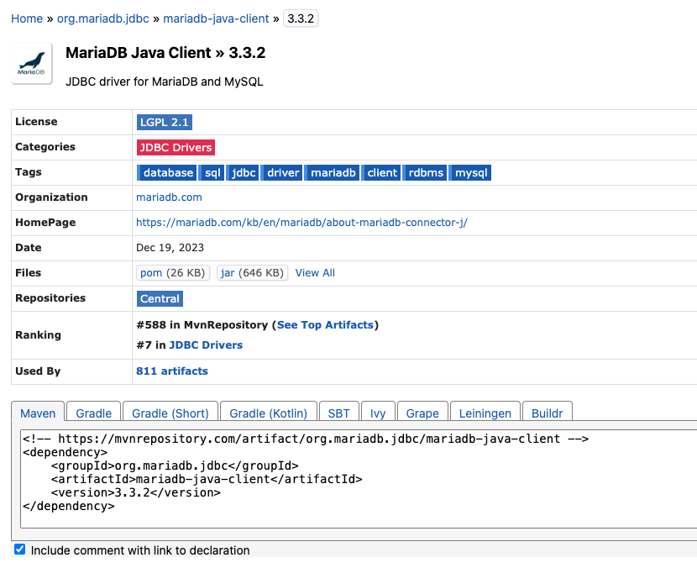Viewport: 697px width, 568px height.
Task: Click the Central repository badge
Action: pos(160,298)
